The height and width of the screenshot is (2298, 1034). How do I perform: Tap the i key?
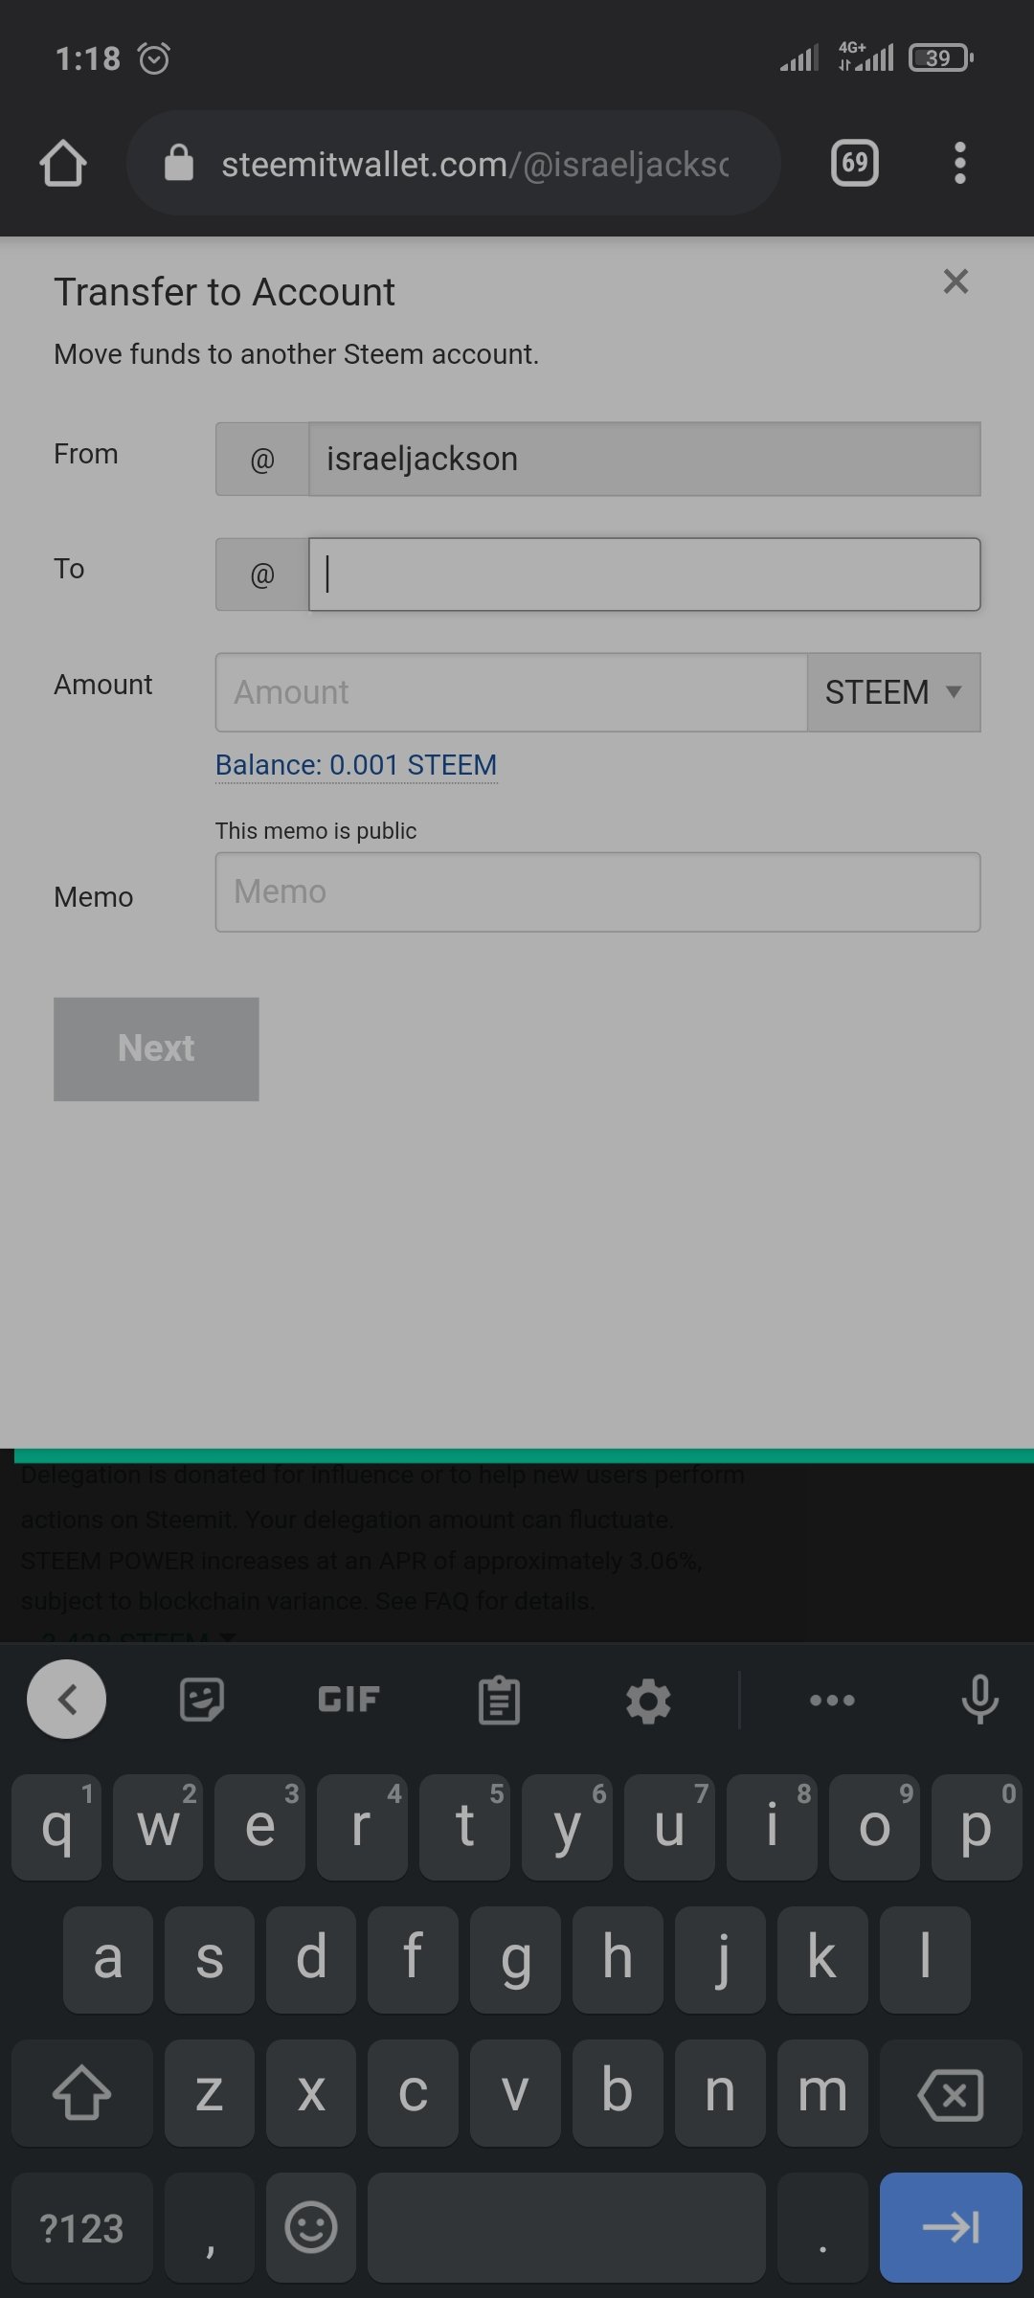pos(772,1827)
